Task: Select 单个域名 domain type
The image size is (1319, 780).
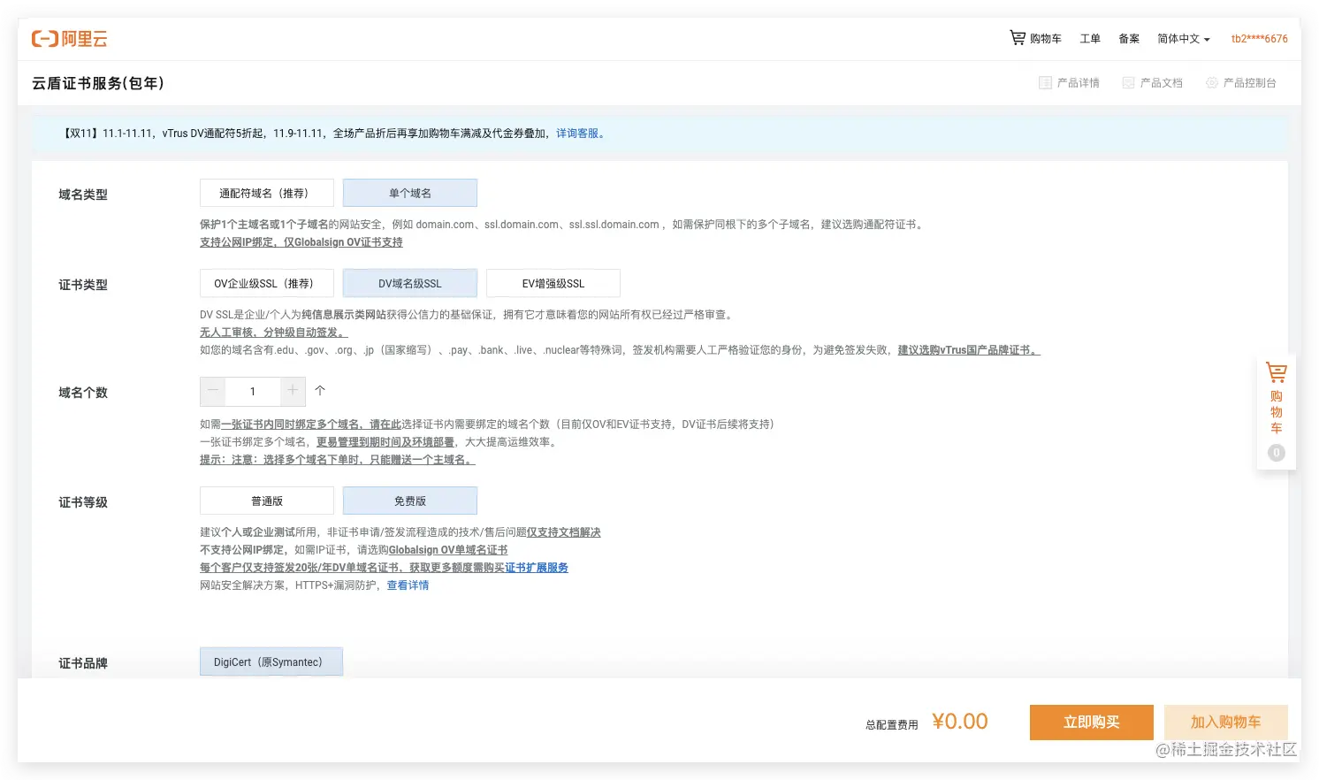Action: pos(410,193)
